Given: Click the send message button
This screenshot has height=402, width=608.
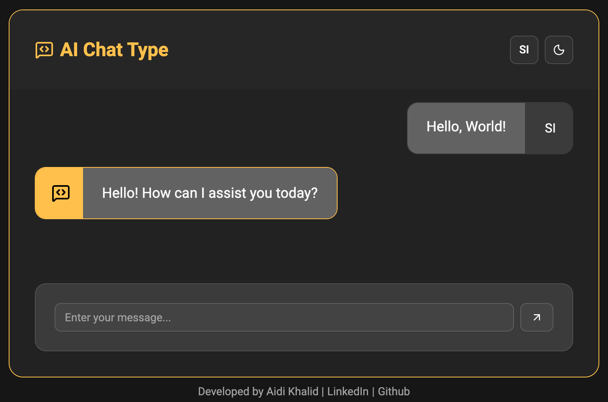Looking at the screenshot, I should 536,317.
